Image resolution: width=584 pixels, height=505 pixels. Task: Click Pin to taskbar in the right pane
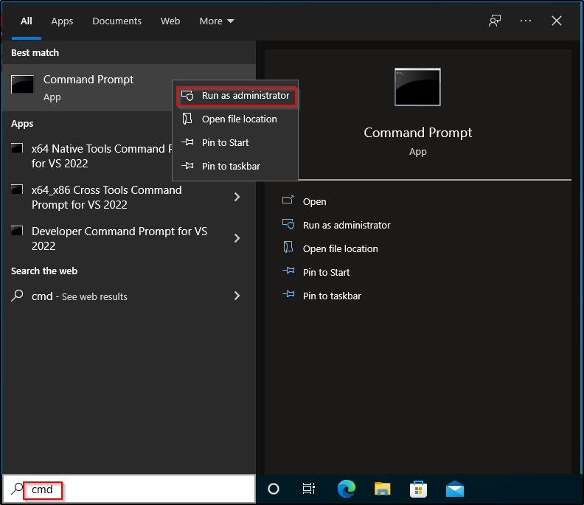(332, 296)
